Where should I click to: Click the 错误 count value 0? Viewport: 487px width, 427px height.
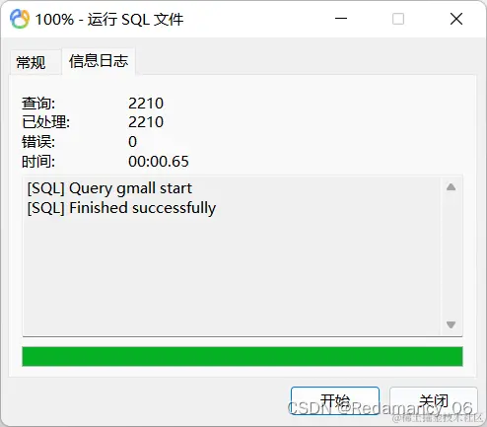pyautogui.click(x=132, y=142)
